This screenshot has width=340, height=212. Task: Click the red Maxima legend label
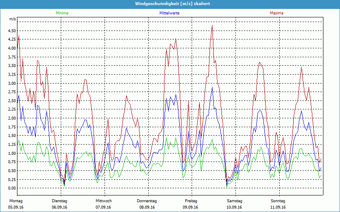(x=277, y=13)
